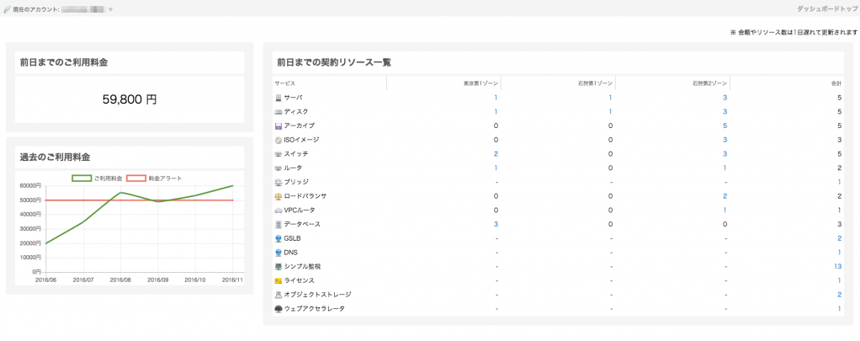The width and height of the screenshot is (860, 341).
Task: Click the 2016/11 data point on chart
Action: coord(233,185)
